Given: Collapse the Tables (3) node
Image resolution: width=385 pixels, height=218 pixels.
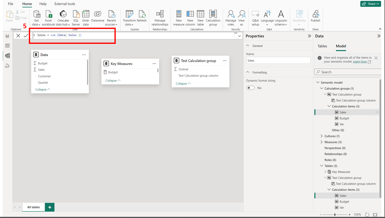Looking at the screenshot, I should click(321, 166).
